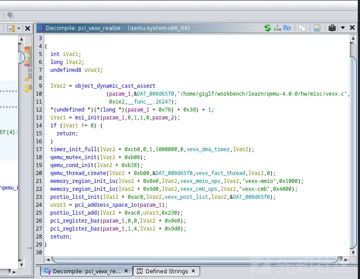This screenshot has width=360, height=279.
Task: Click the notepad with pencil icon
Action: 317,28
